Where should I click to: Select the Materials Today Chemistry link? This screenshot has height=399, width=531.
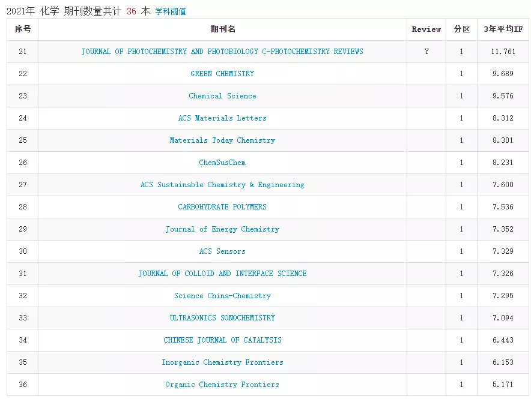(222, 140)
